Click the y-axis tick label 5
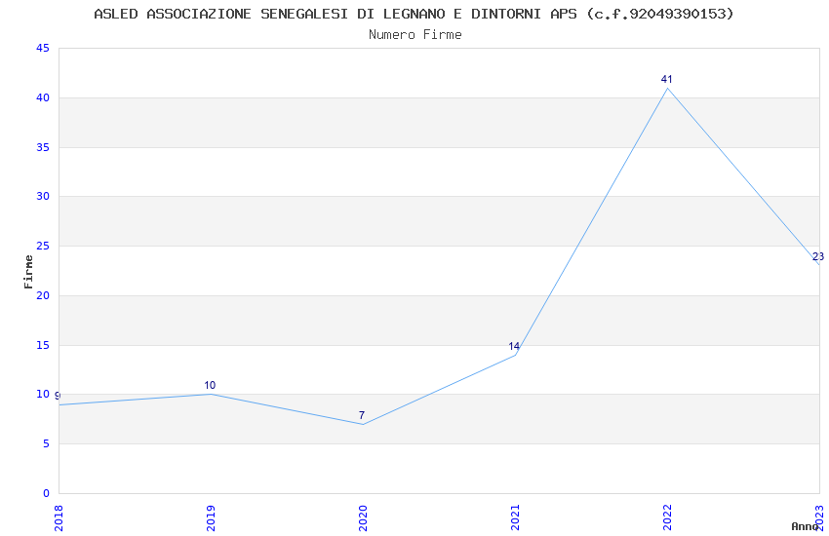 point(47,444)
